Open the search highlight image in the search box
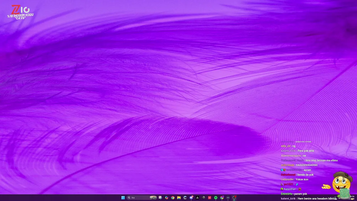357x201 pixels. coord(153,198)
